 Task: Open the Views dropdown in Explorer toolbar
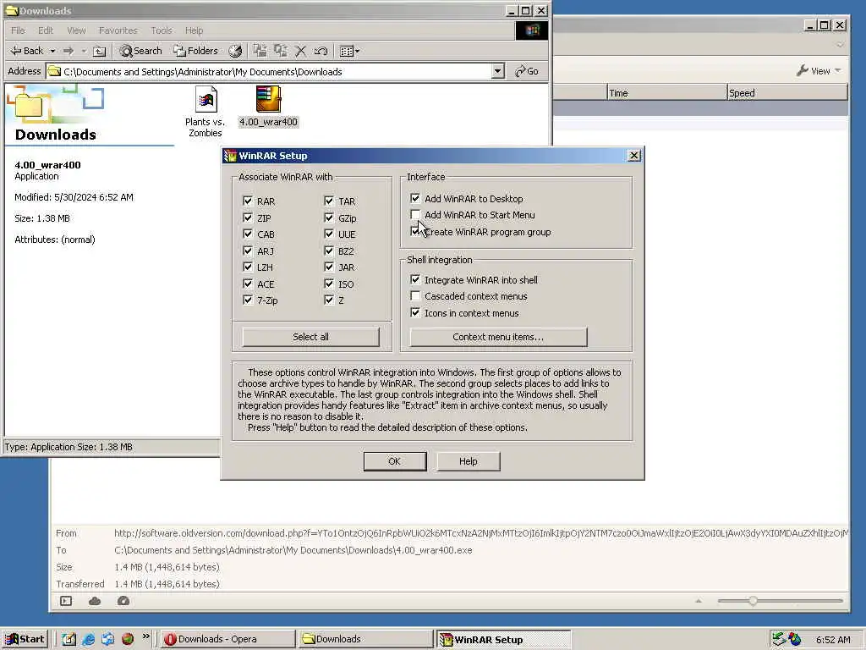349,51
